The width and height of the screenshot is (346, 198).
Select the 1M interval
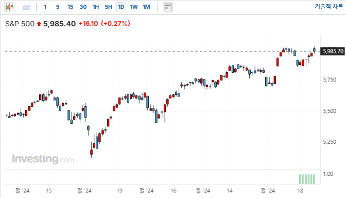coord(146,7)
